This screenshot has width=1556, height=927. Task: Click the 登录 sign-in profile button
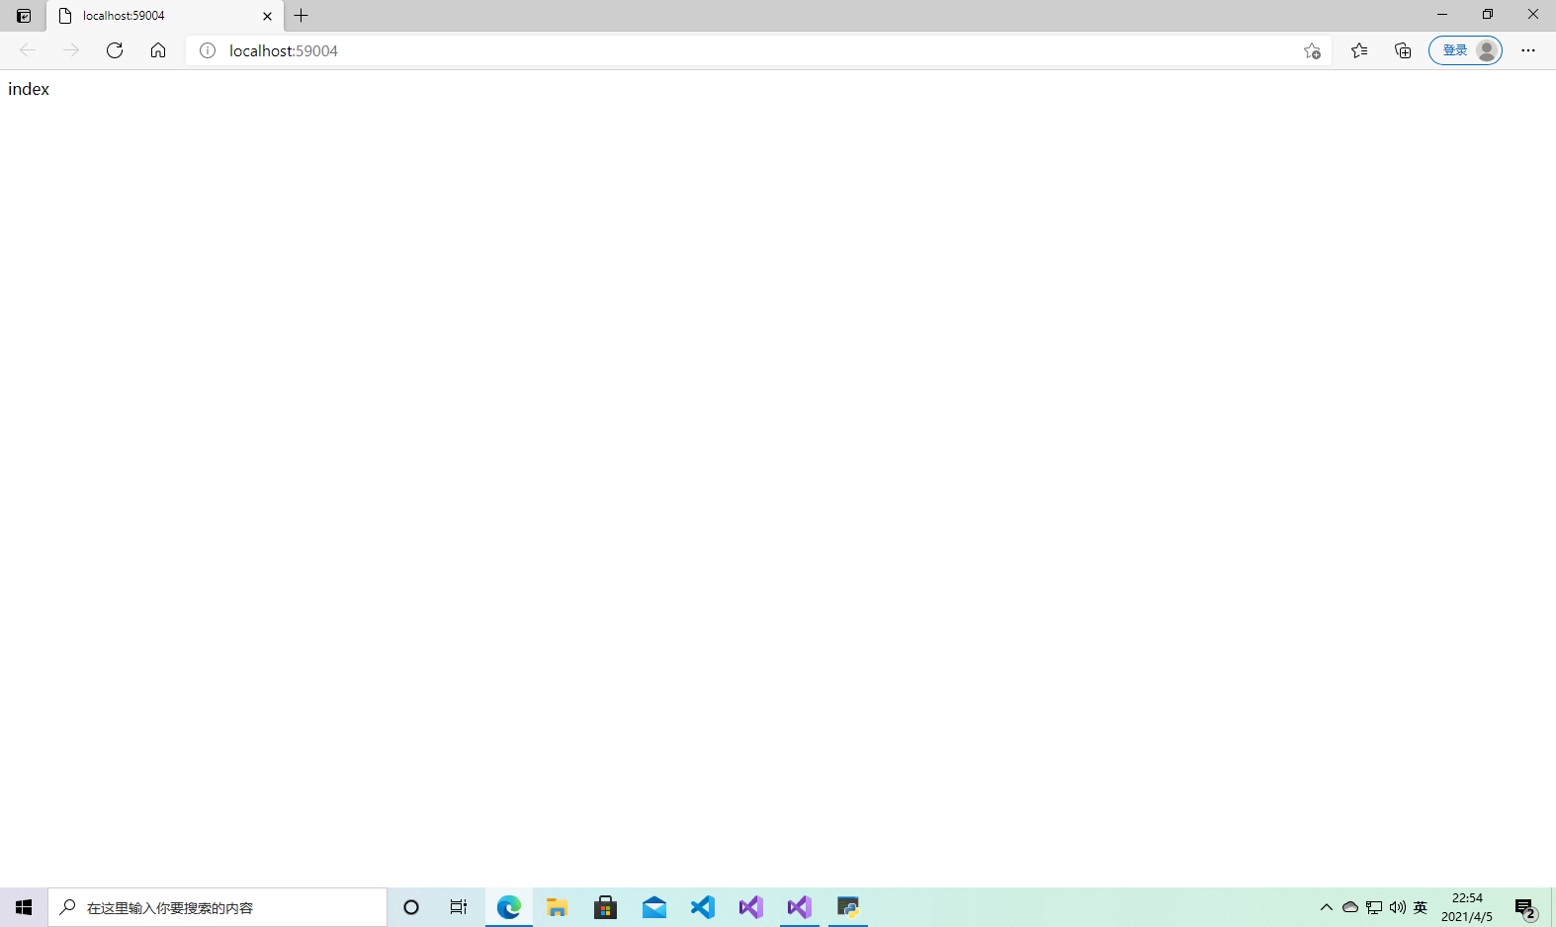pyautogui.click(x=1465, y=50)
